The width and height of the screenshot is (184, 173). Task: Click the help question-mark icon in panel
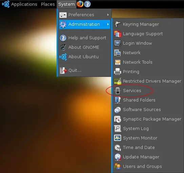tap(87, 4)
